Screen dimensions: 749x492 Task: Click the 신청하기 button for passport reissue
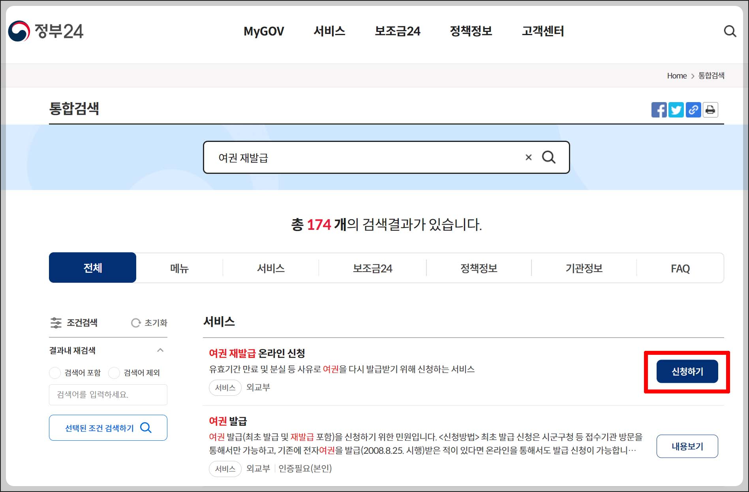(687, 371)
